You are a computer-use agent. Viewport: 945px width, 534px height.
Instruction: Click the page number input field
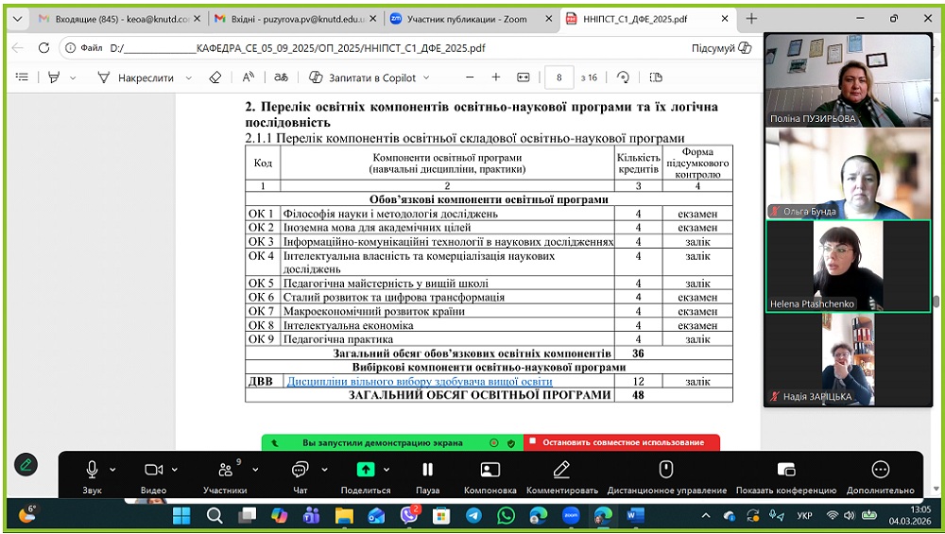point(560,78)
